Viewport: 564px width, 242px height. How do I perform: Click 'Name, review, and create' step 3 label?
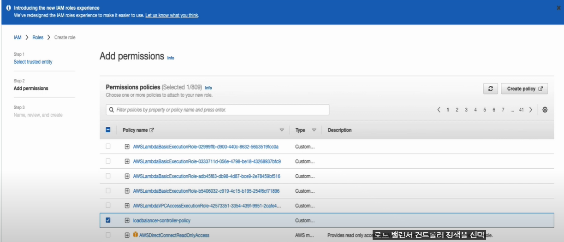(x=38, y=115)
